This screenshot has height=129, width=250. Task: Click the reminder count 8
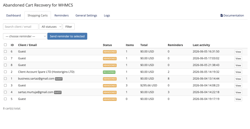click(x=168, y=78)
